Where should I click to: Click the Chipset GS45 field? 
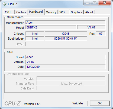(66, 34)
